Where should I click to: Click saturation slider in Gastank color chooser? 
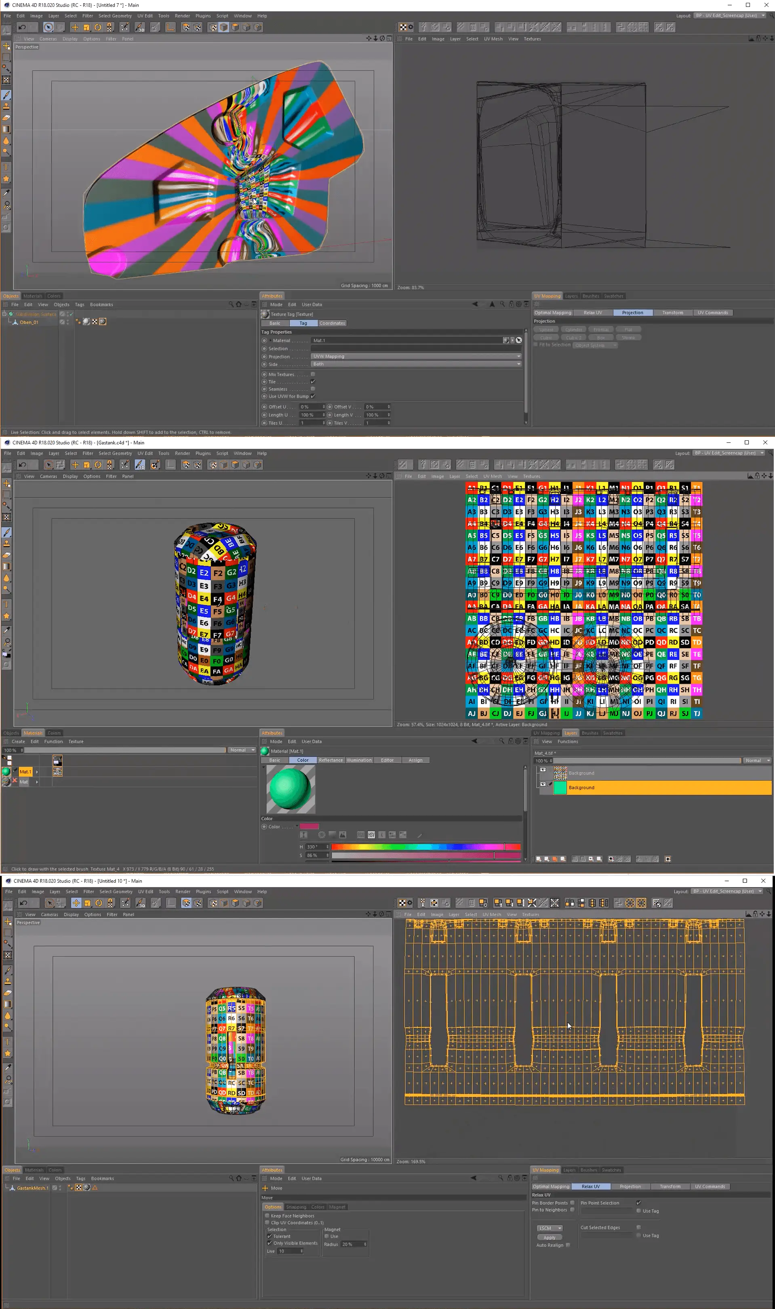426,855
